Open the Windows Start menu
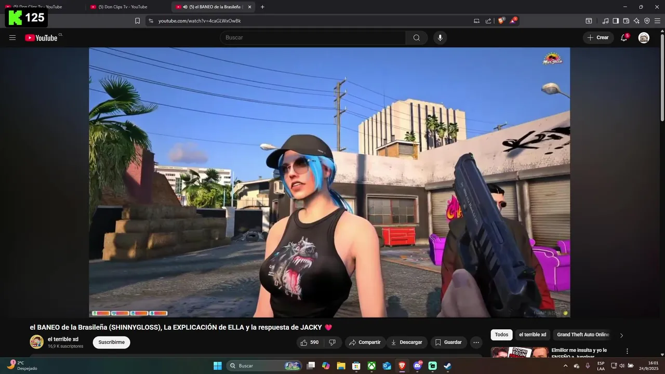 [218, 366]
